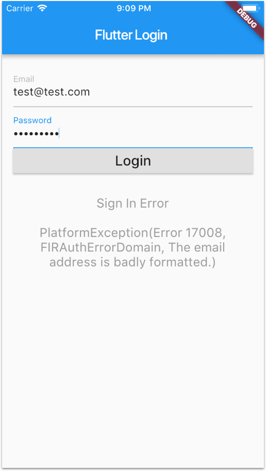Click the Sign In Error heading

132,203
